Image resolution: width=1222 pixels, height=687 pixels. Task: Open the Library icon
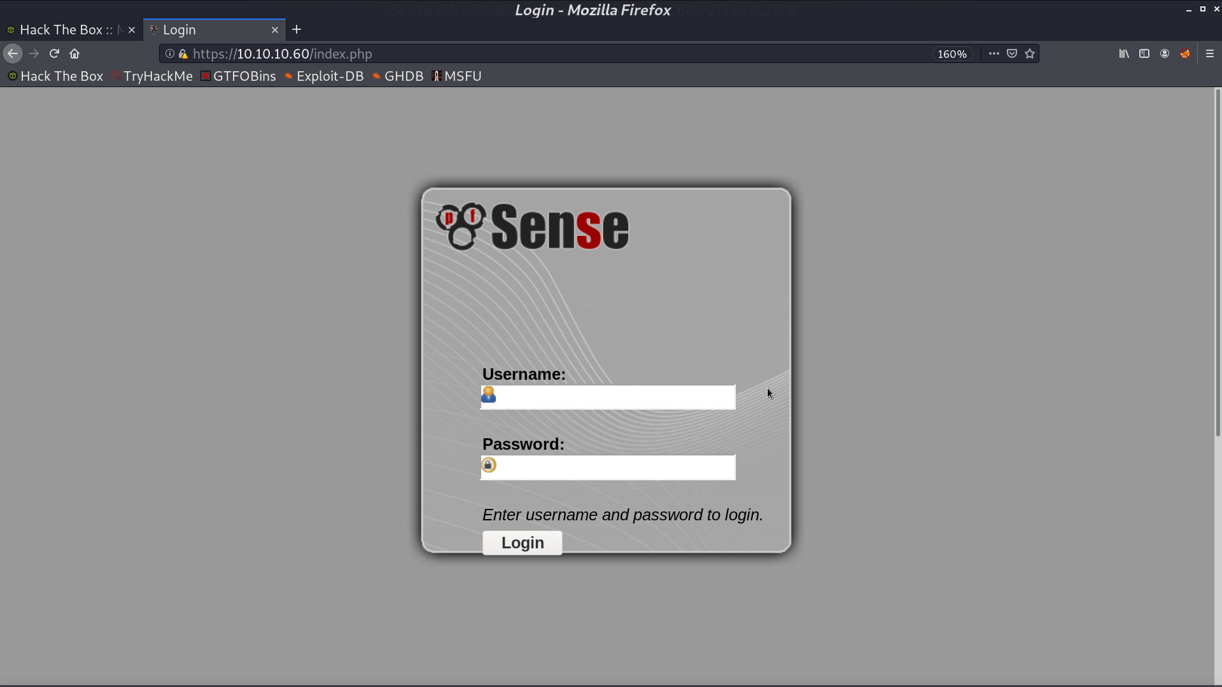tap(1124, 54)
